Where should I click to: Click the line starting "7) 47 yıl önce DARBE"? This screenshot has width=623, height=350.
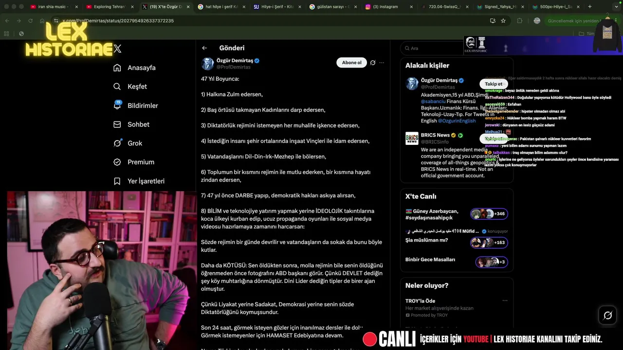(x=278, y=195)
